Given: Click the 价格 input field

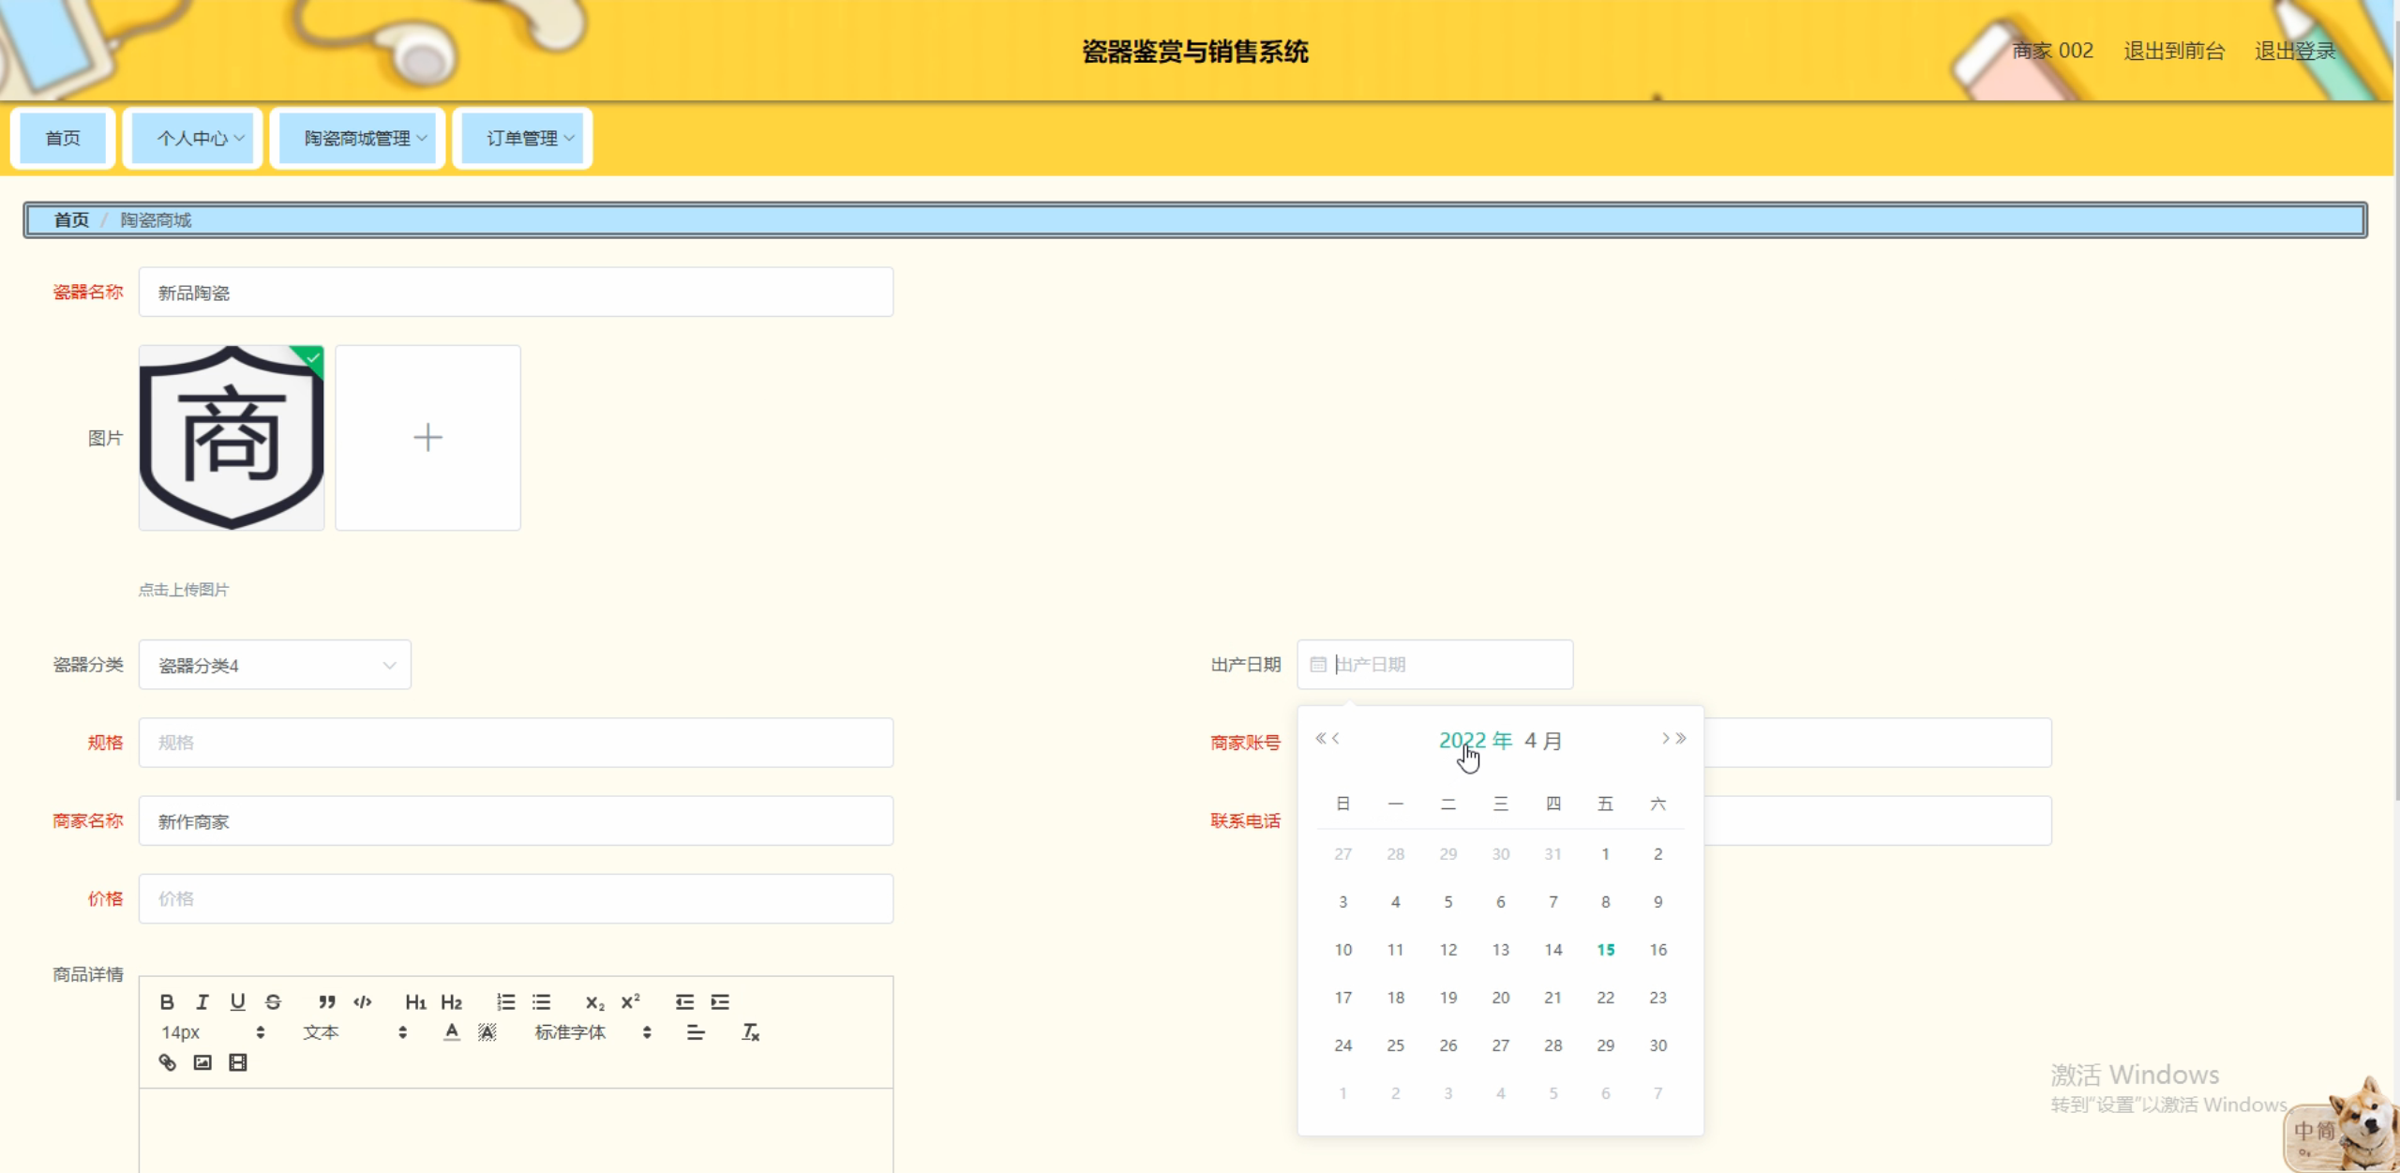Looking at the screenshot, I should point(516,899).
